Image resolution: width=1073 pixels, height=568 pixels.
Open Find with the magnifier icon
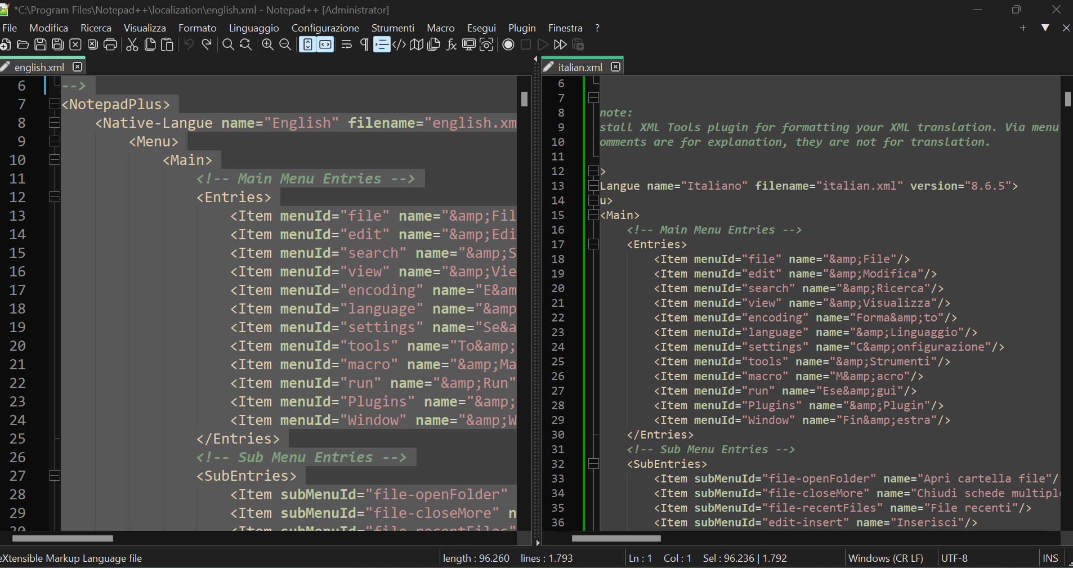coord(228,44)
